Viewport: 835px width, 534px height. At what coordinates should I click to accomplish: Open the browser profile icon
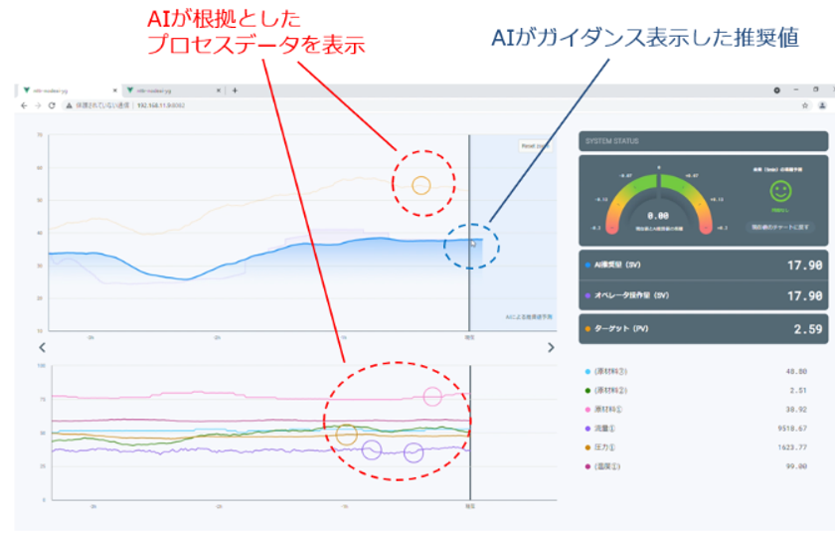point(822,105)
